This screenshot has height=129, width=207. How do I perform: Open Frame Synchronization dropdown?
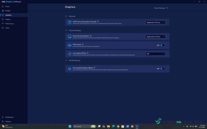tap(155, 37)
